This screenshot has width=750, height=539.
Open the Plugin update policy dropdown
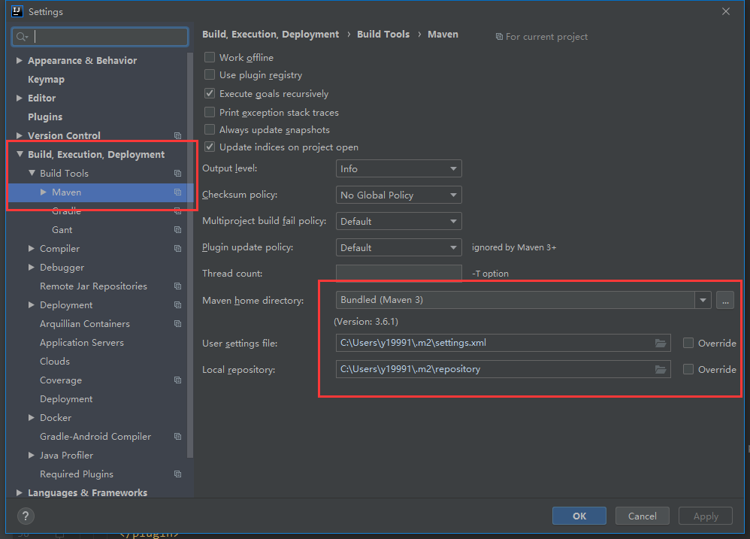click(x=399, y=248)
